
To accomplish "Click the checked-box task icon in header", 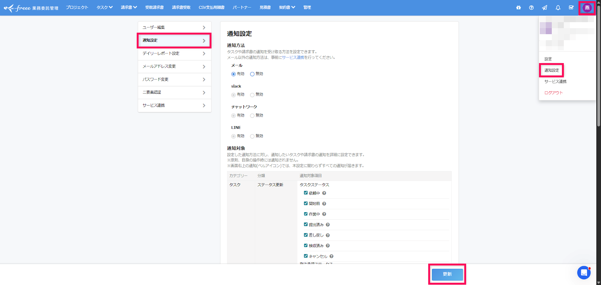I will point(571,8).
